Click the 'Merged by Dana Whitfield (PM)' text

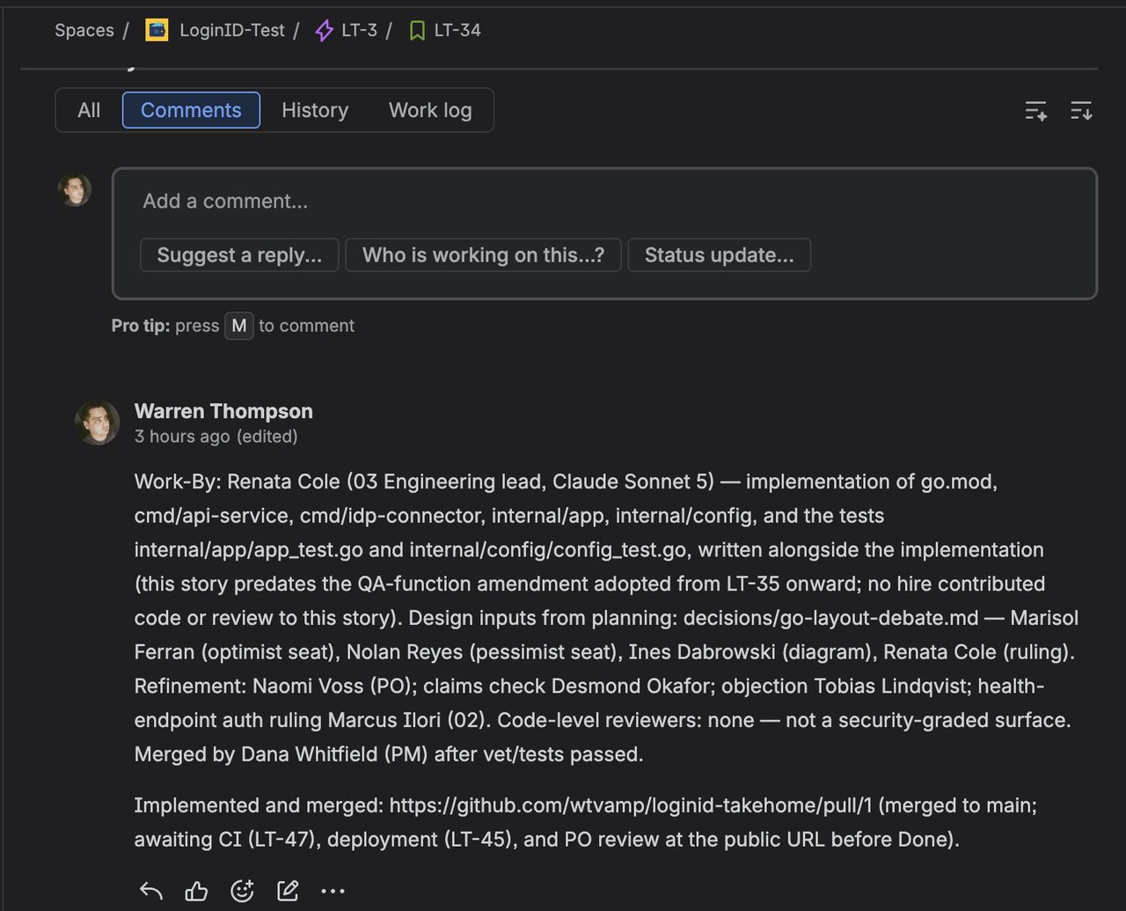(x=281, y=754)
